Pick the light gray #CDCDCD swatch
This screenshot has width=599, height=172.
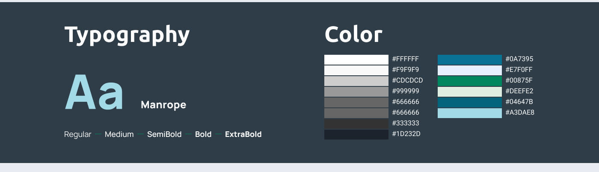coord(356,81)
